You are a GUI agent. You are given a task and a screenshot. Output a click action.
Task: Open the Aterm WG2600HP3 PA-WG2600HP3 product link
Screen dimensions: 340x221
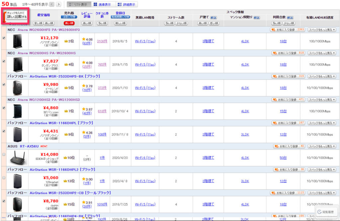pyautogui.click(x=49, y=30)
